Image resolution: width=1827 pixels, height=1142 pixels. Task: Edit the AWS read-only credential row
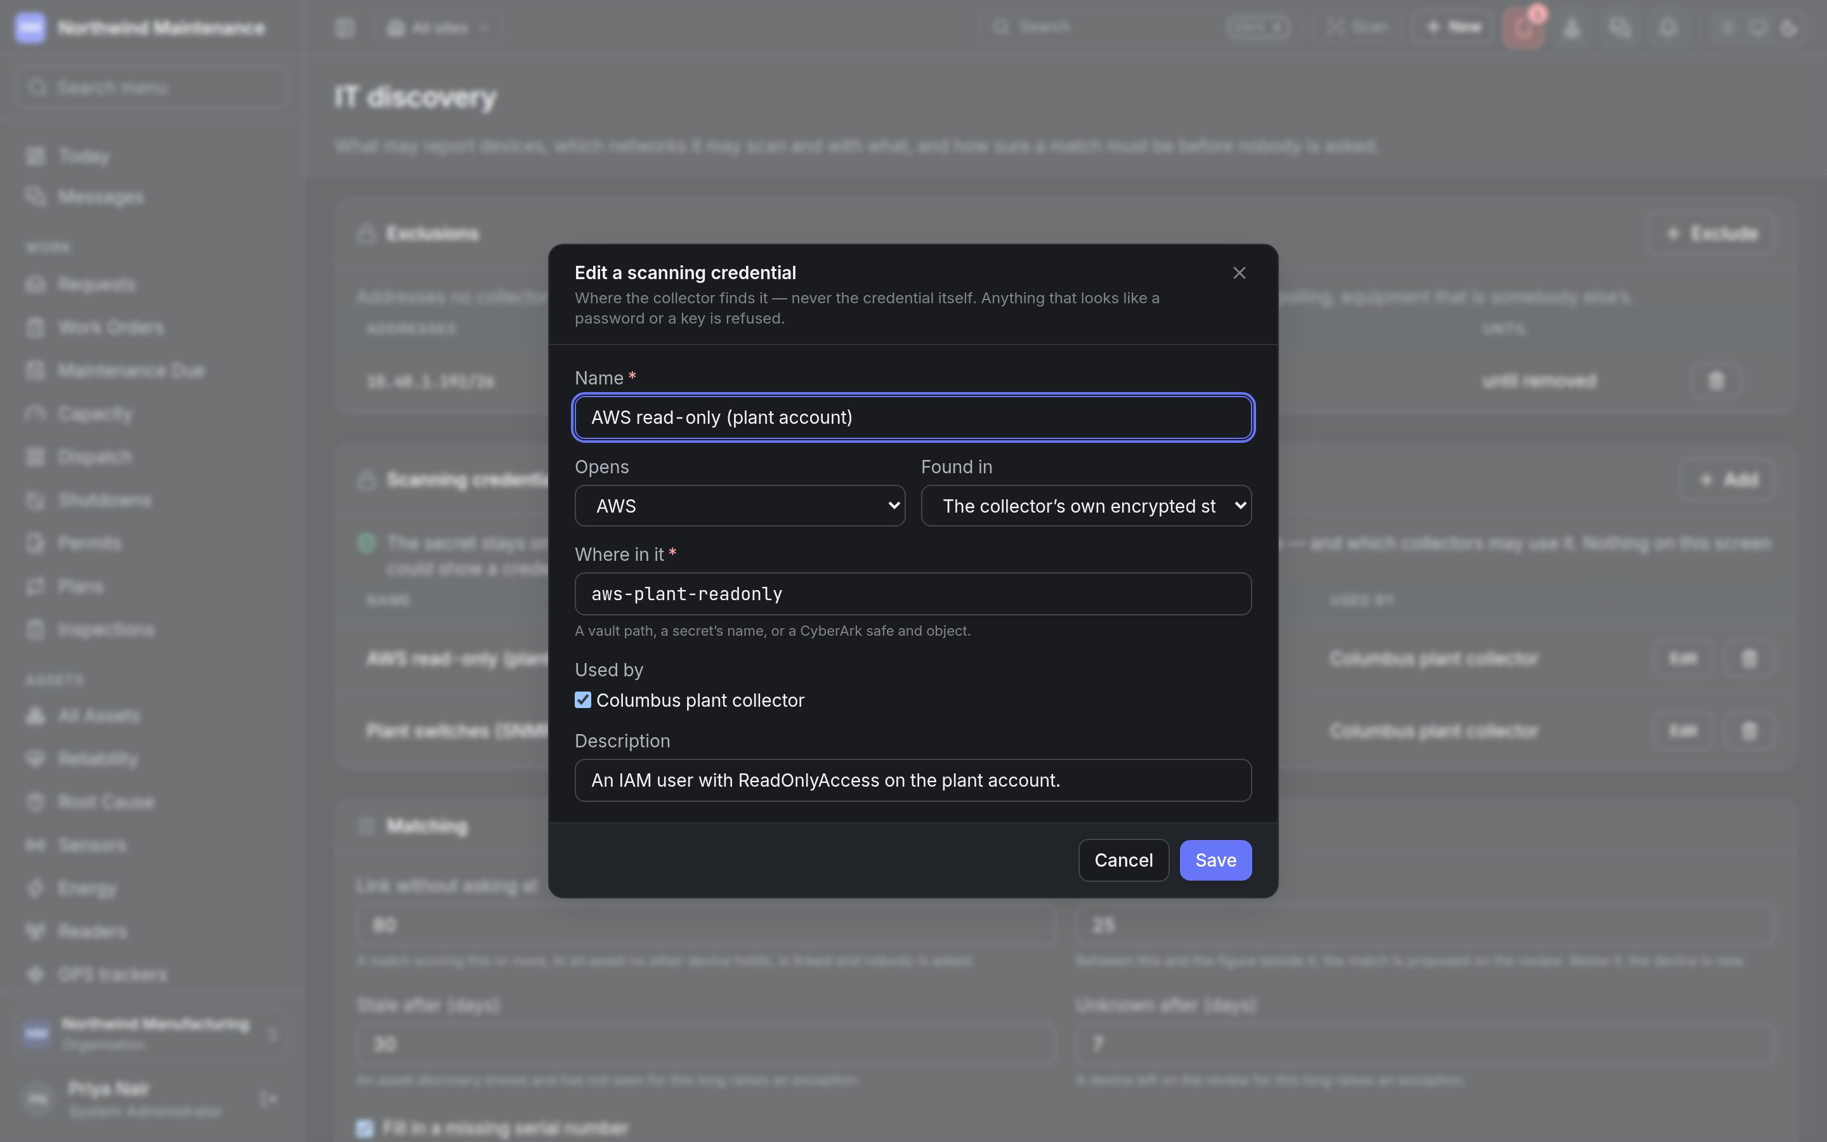pos(1683,659)
